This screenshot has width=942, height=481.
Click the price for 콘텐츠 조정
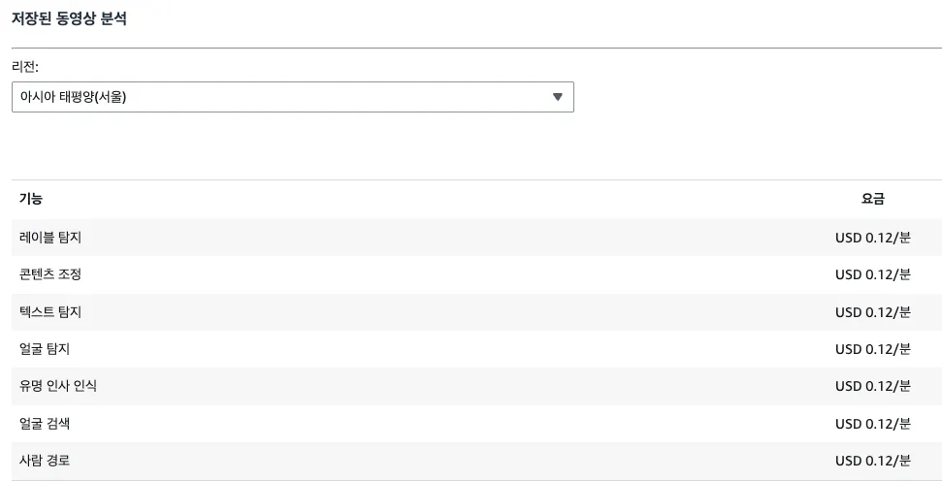[872, 274]
